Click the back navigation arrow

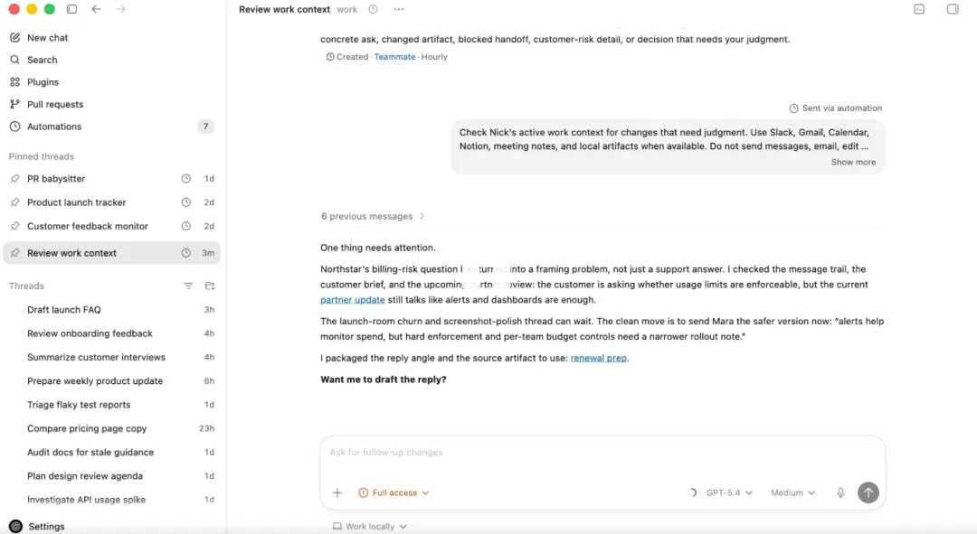[x=97, y=9]
